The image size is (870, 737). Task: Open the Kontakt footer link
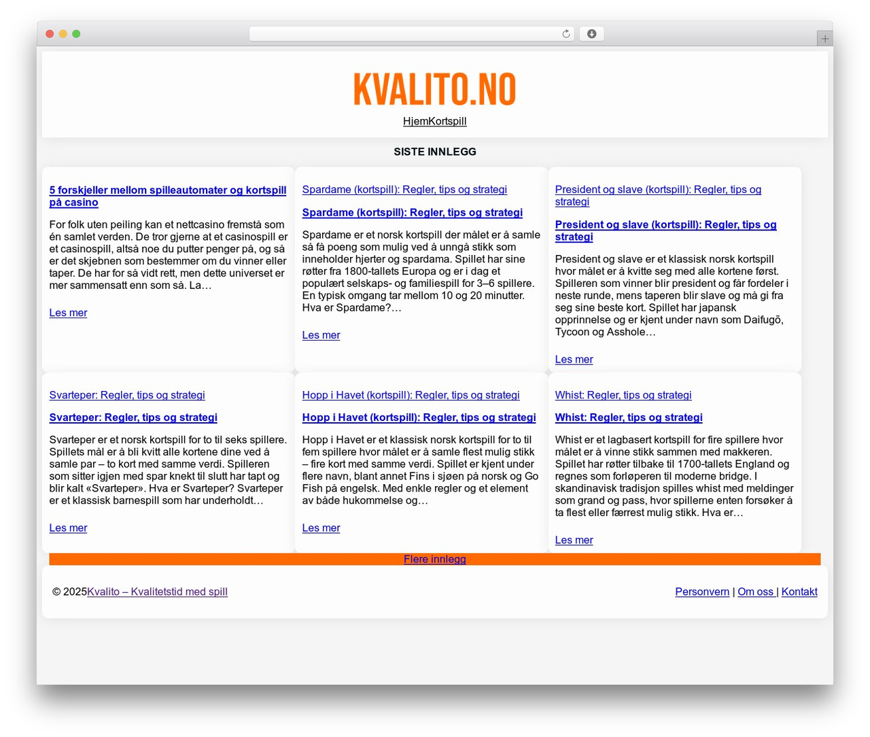pyautogui.click(x=799, y=592)
